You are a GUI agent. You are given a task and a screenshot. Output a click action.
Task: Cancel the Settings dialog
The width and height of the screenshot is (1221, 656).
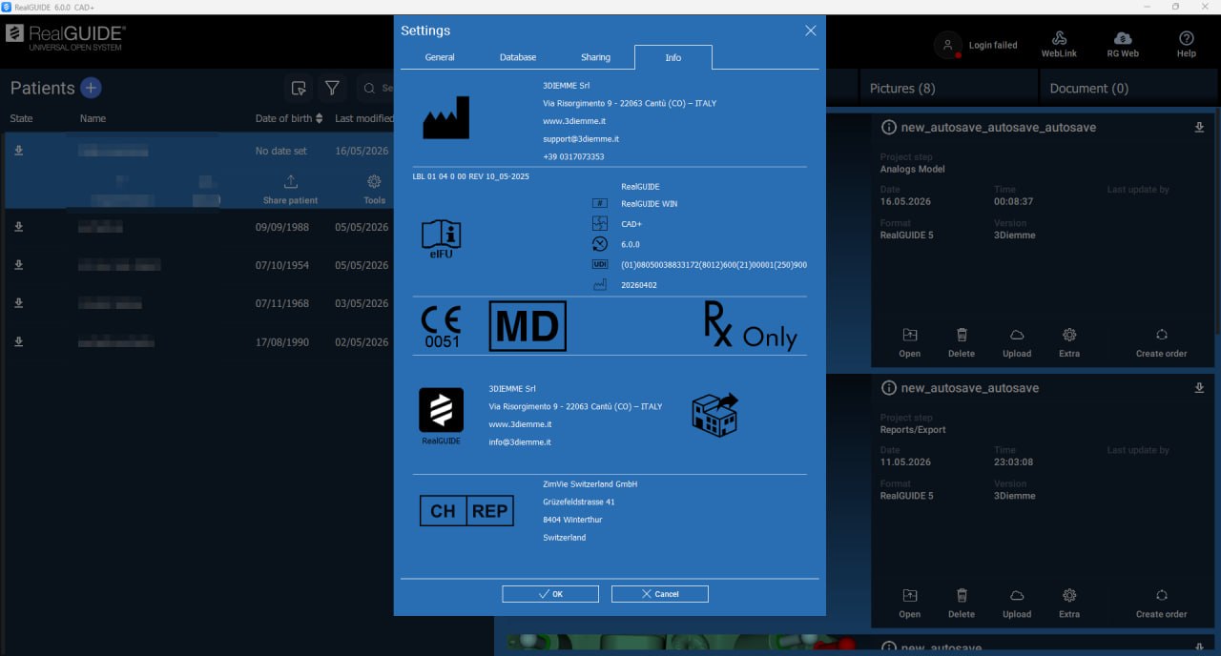pos(660,594)
